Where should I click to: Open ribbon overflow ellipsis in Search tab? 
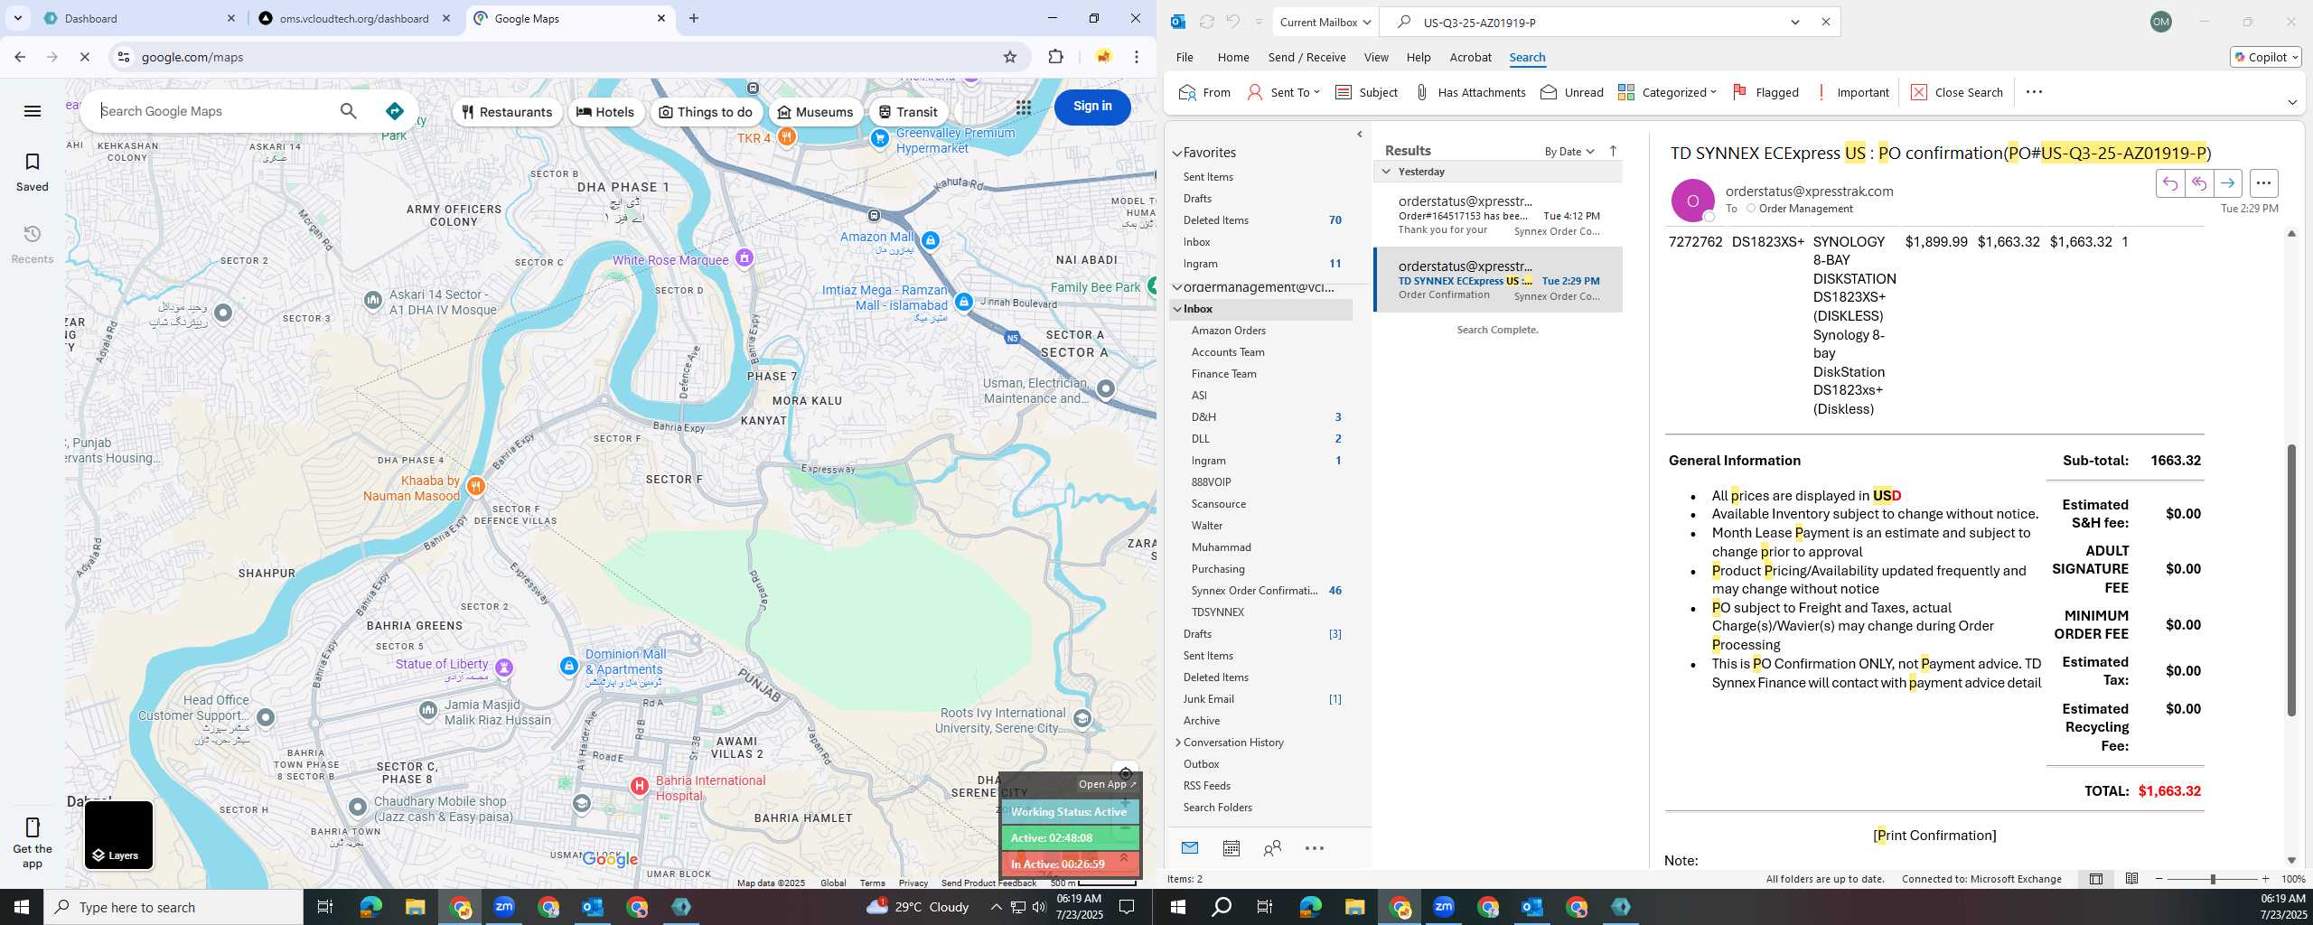pos(2034,92)
